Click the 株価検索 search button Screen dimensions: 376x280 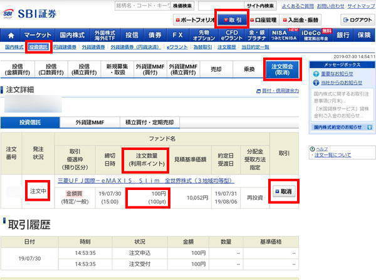pyautogui.click(x=182, y=6)
